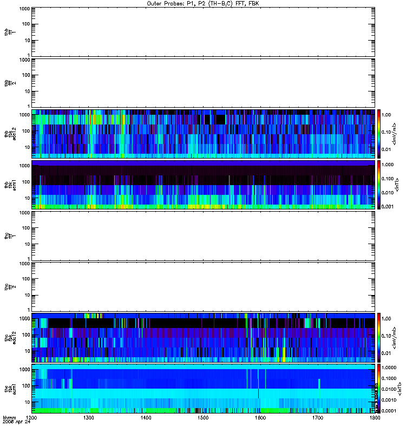Click the thc fbk edc12 spectrogram panel
Viewport: 406px width, 433px height.
[x=204, y=337]
